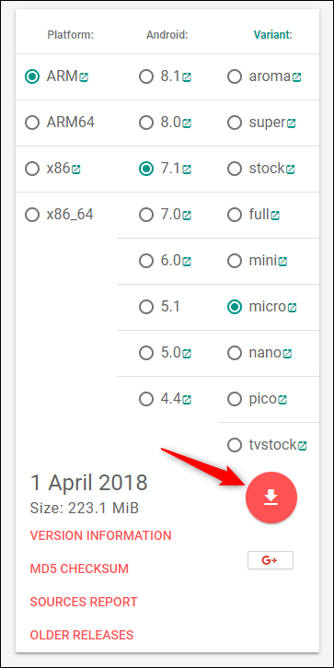
Task: Open external link icon beside tvstock
Action: (302, 446)
